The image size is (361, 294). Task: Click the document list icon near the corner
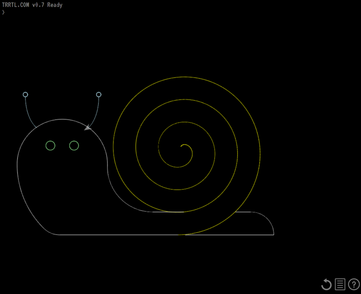point(339,284)
